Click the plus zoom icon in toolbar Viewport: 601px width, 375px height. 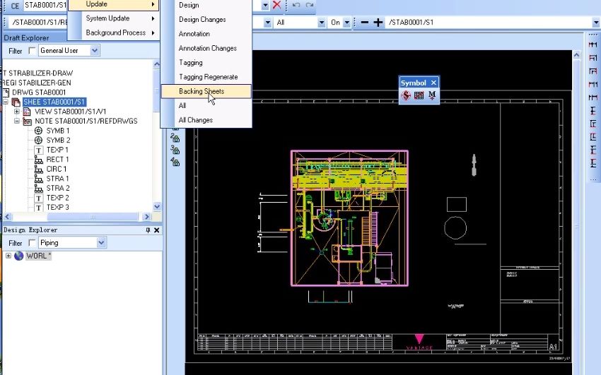click(x=378, y=22)
